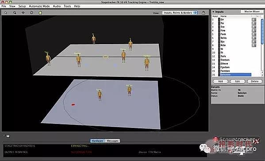265x161 pixels.
Task: Open the Automatic Mode menu
Action: 39,6
